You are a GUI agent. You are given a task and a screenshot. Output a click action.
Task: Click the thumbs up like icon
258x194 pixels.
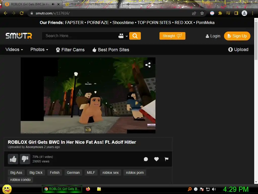pos(13,159)
